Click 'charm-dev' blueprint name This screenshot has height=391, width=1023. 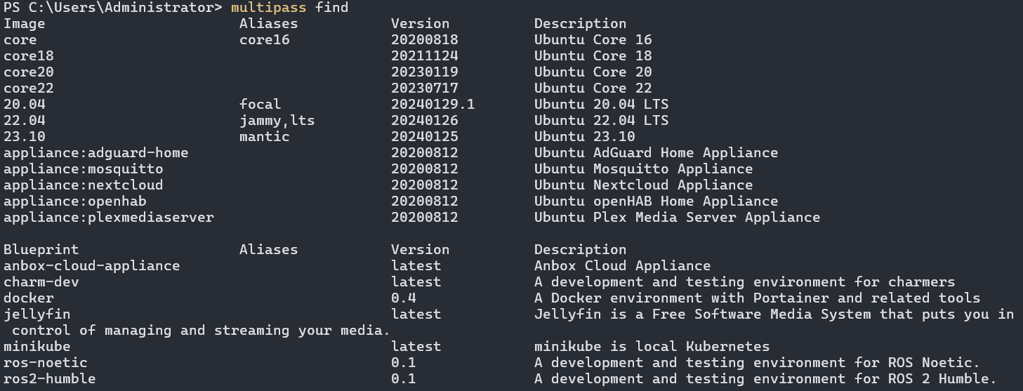click(x=41, y=281)
